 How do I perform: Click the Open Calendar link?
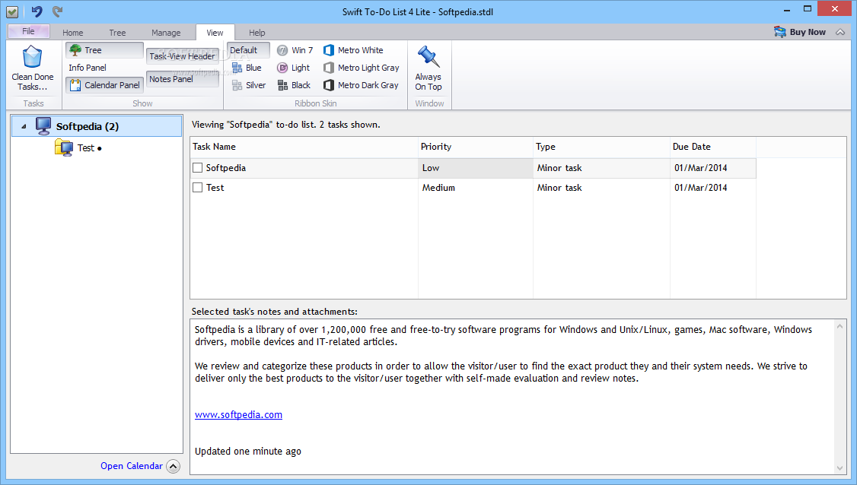coord(131,466)
